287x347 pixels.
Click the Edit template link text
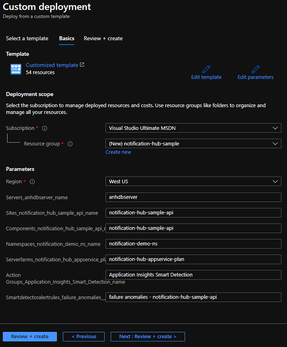[206, 77]
